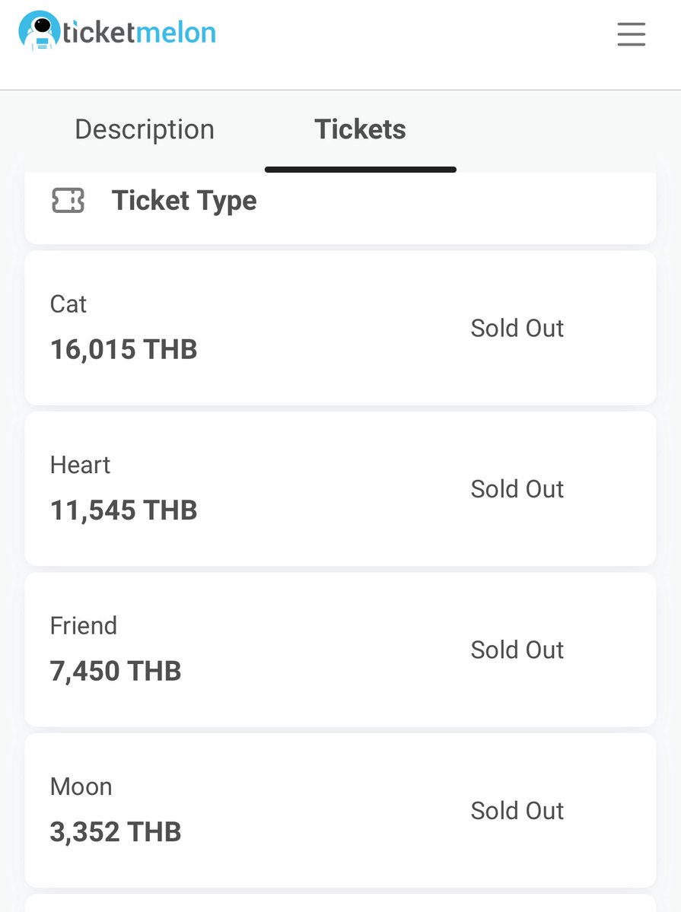Screen dimensions: 681x912
Task: Select the Heart ticket name
Action: [x=80, y=465]
